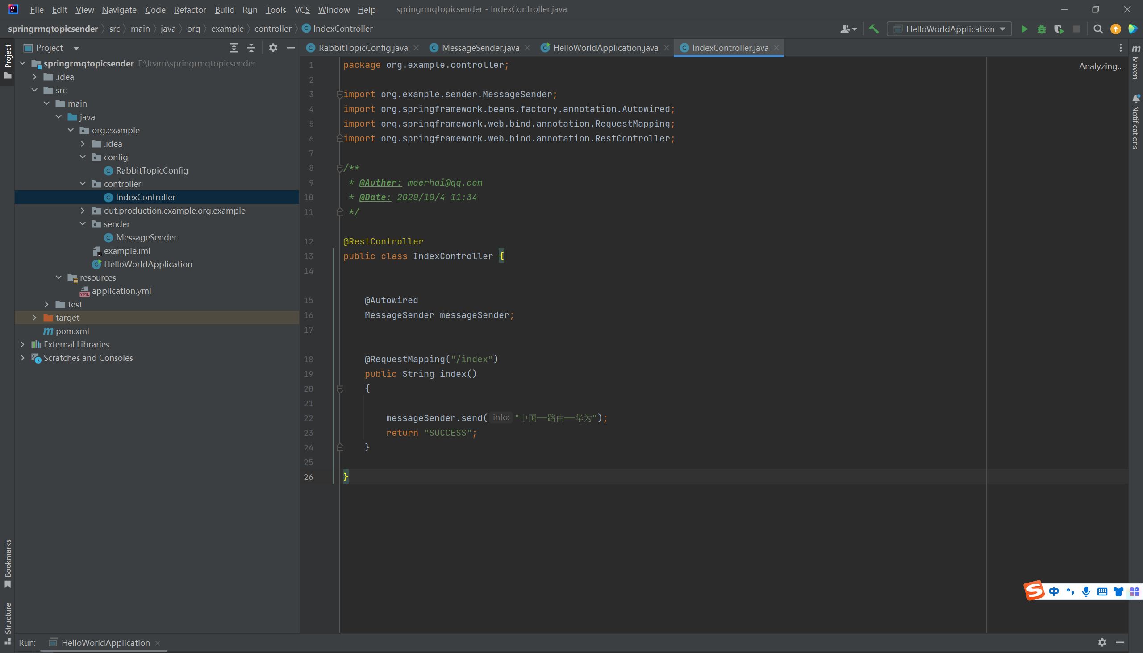
Task: Click the example breadcrumb in navigation bar
Action: click(x=227, y=29)
